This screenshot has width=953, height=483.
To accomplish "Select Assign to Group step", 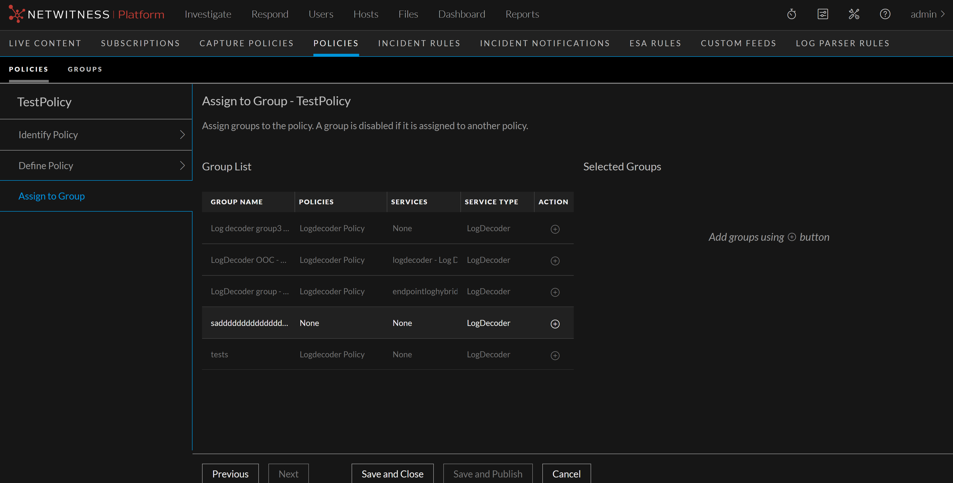I will pyautogui.click(x=52, y=196).
